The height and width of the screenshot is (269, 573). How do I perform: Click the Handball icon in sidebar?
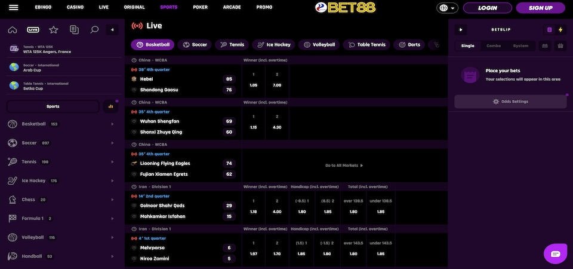13,256
